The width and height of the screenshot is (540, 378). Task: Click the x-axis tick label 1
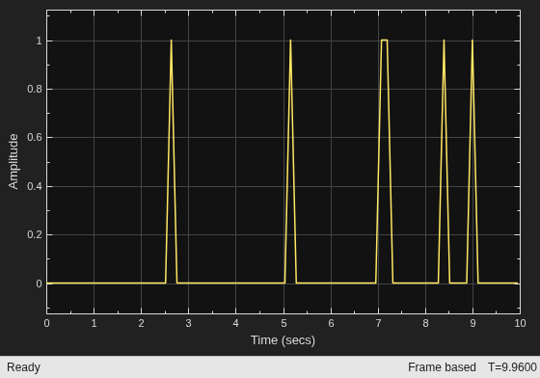pos(94,323)
